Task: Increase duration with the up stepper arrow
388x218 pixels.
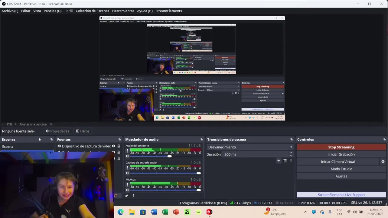Action: 291,153
